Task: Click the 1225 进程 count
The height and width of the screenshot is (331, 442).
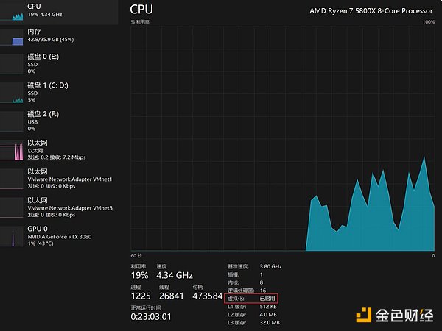Action: (141, 295)
